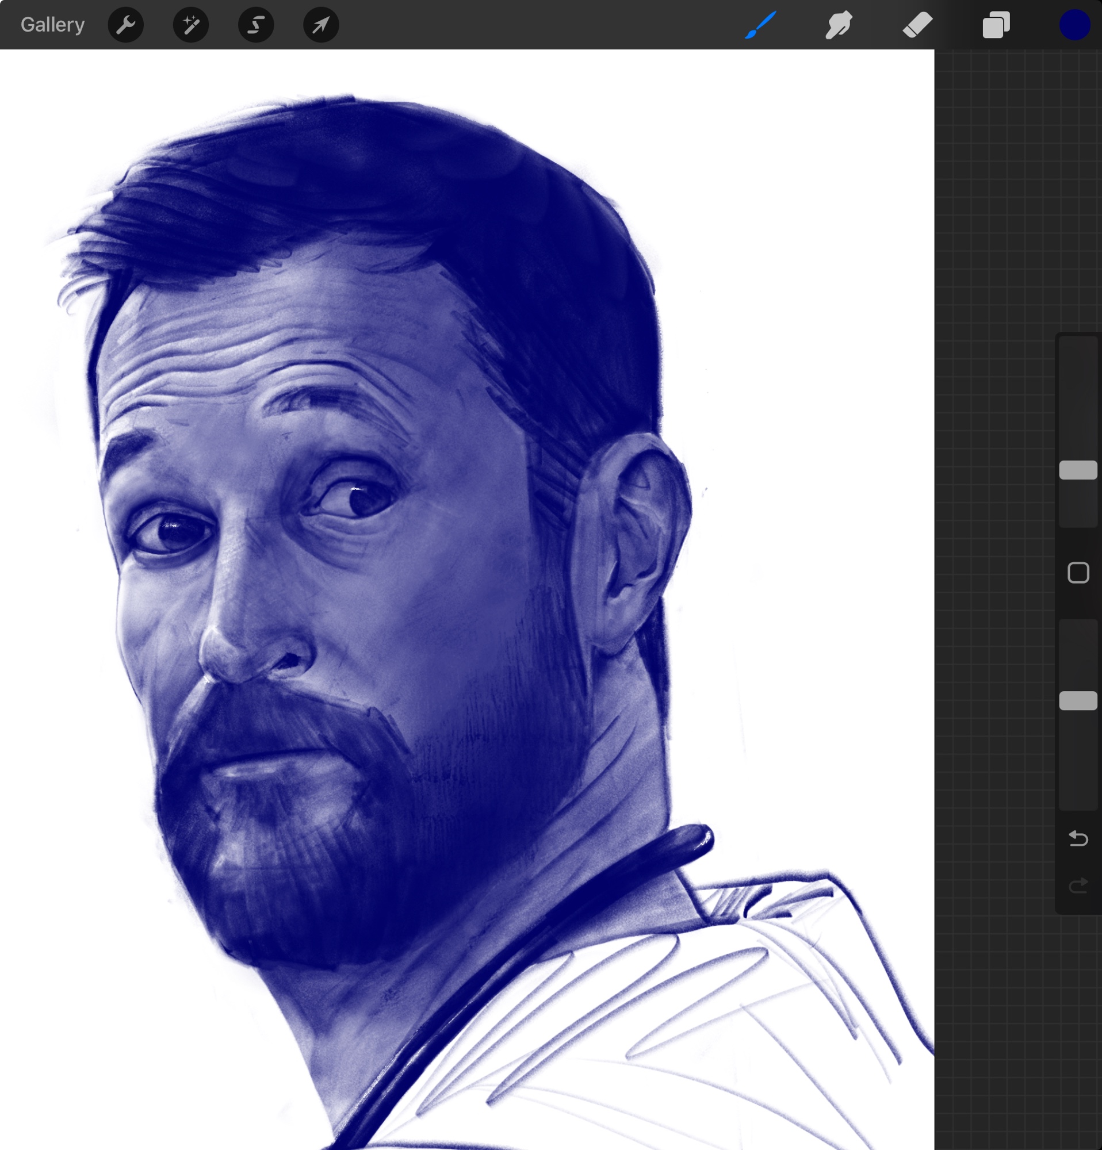Tap the square Modify button in sidebar

(x=1078, y=573)
